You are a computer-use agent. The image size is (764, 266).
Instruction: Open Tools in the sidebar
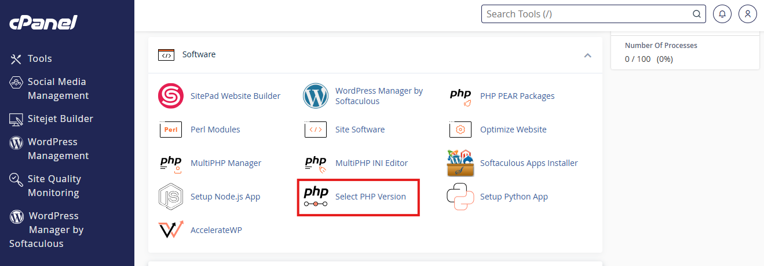click(x=39, y=58)
